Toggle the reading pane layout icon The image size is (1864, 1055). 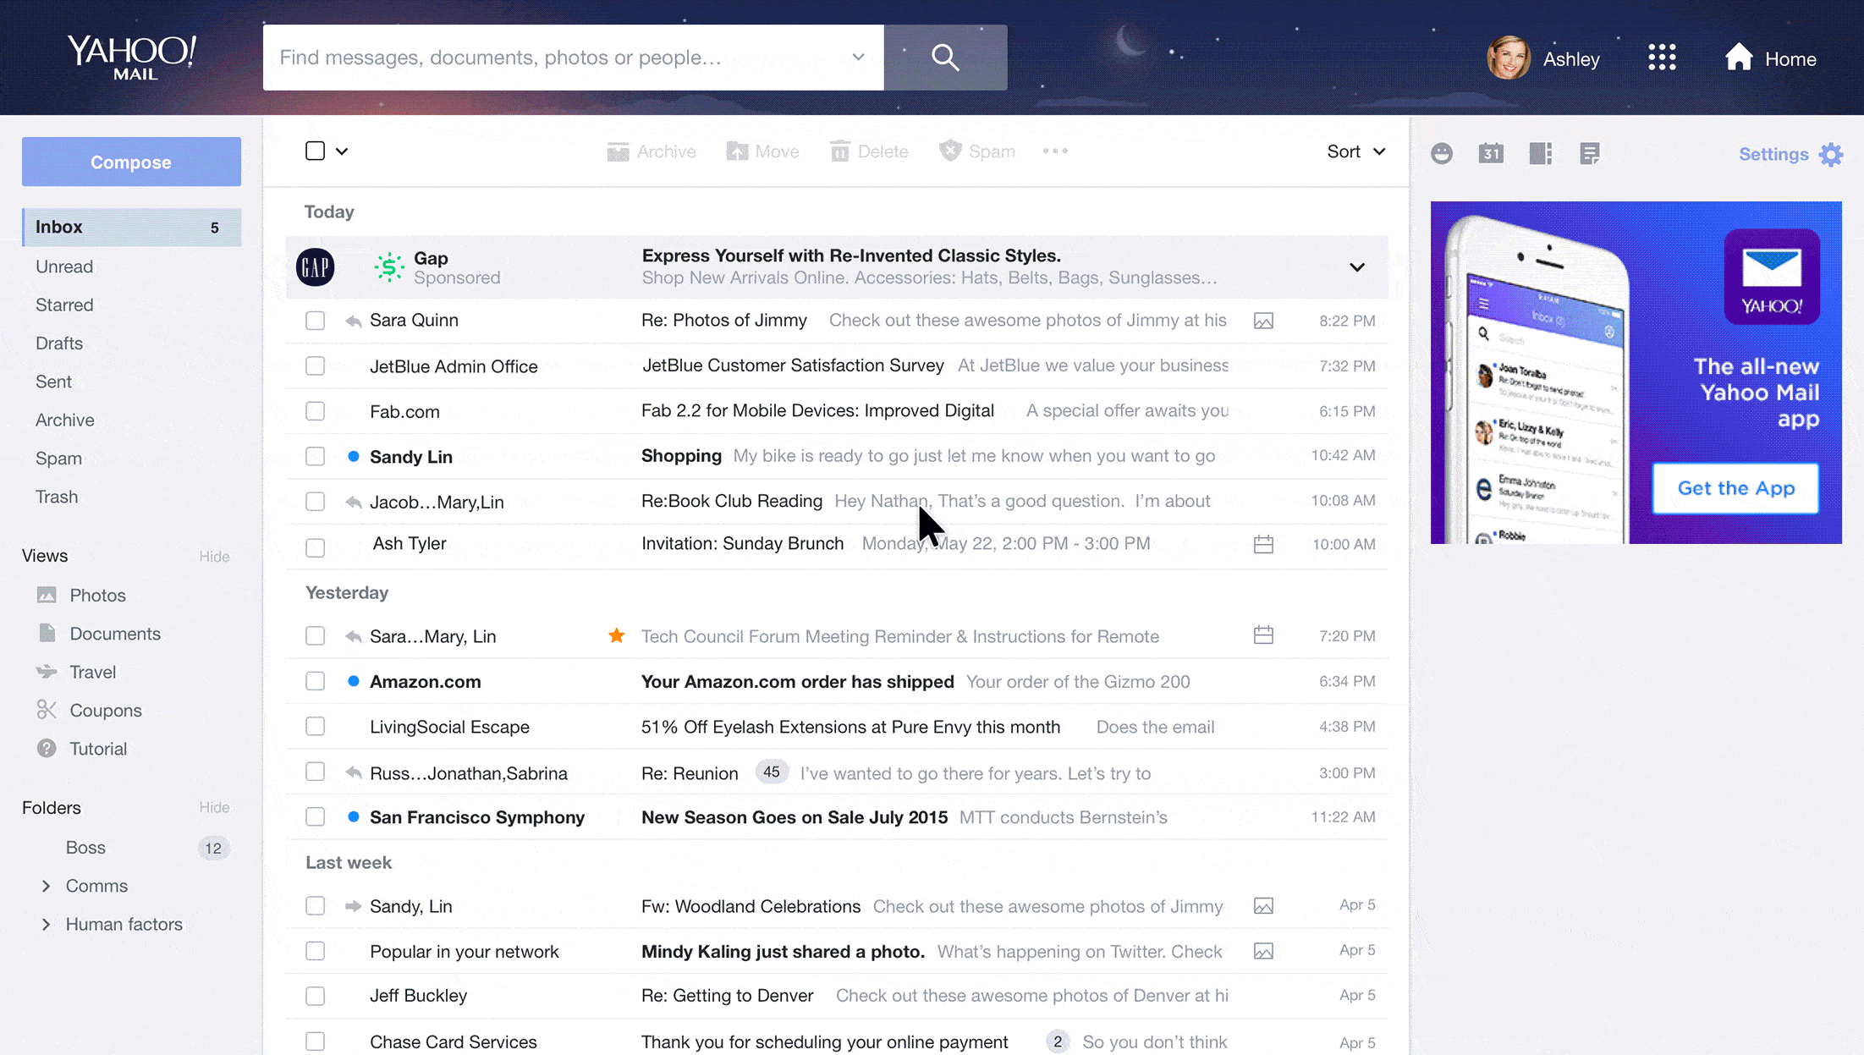(1541, 153)
